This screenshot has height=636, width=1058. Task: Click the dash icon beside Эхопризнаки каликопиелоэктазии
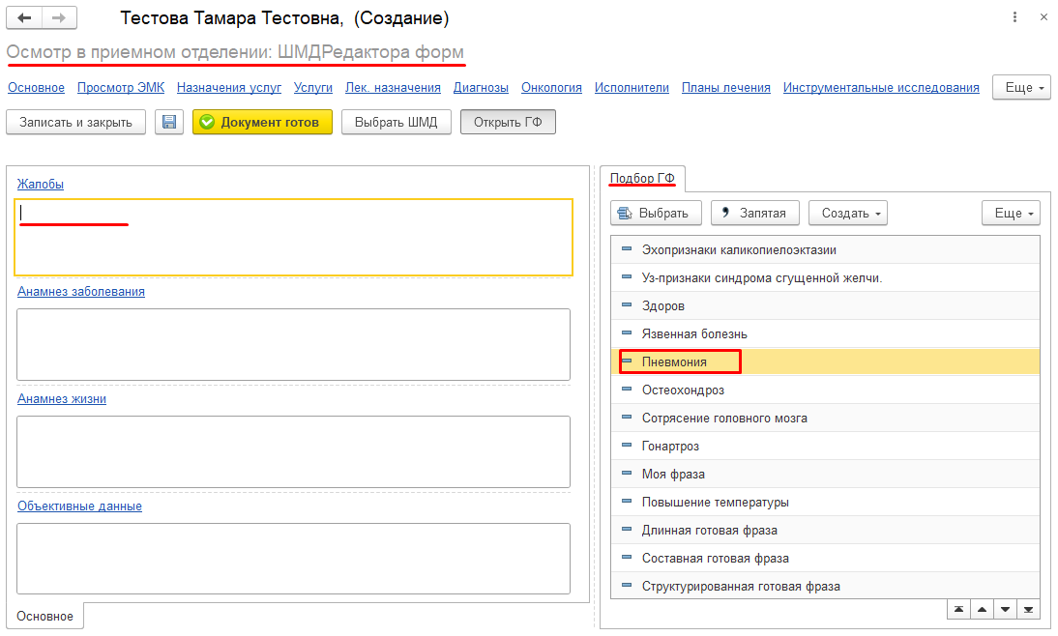point(627,249)
